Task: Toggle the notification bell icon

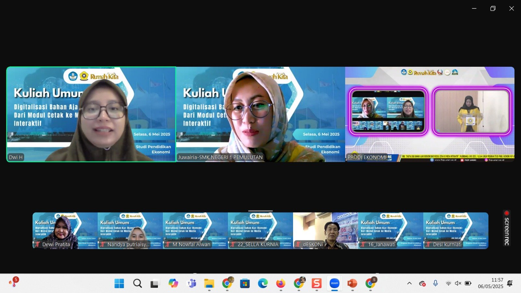Action: [510, 283]
